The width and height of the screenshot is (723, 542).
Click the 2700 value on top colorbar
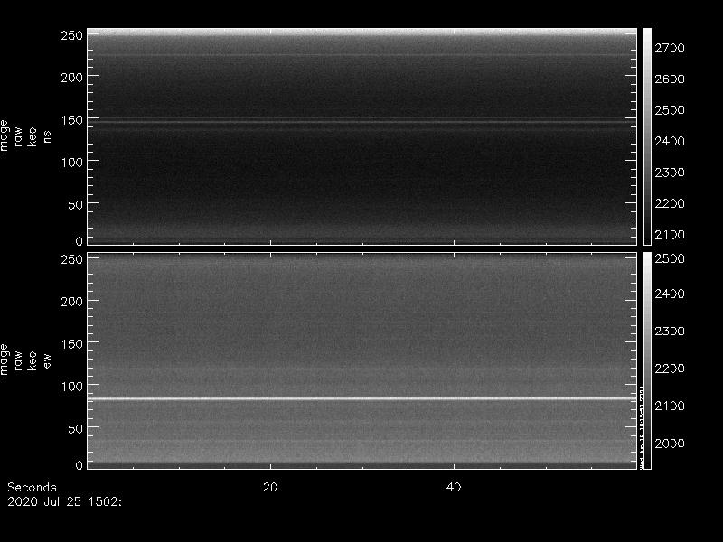coord(675,48)
